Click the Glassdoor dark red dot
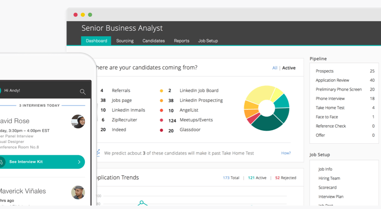Screen dimensions: 381x209 click(161, 130)
